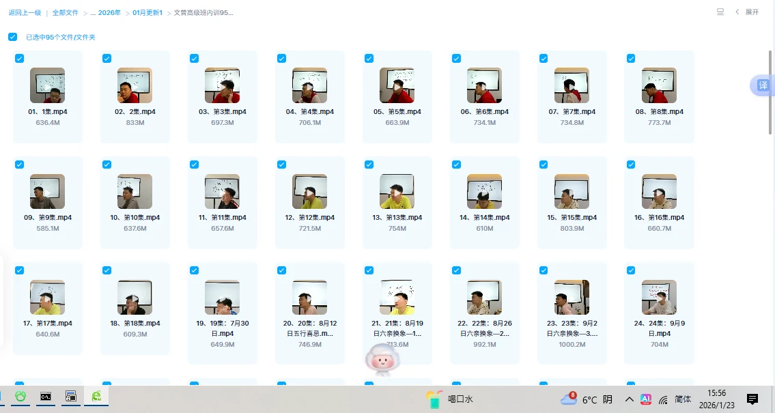Navigate to 01月更新1 breadcrumb folder

pos(147,13)
